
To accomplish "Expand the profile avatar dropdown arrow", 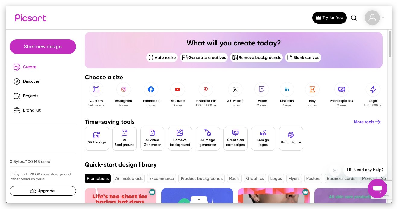I will (383, 18).
